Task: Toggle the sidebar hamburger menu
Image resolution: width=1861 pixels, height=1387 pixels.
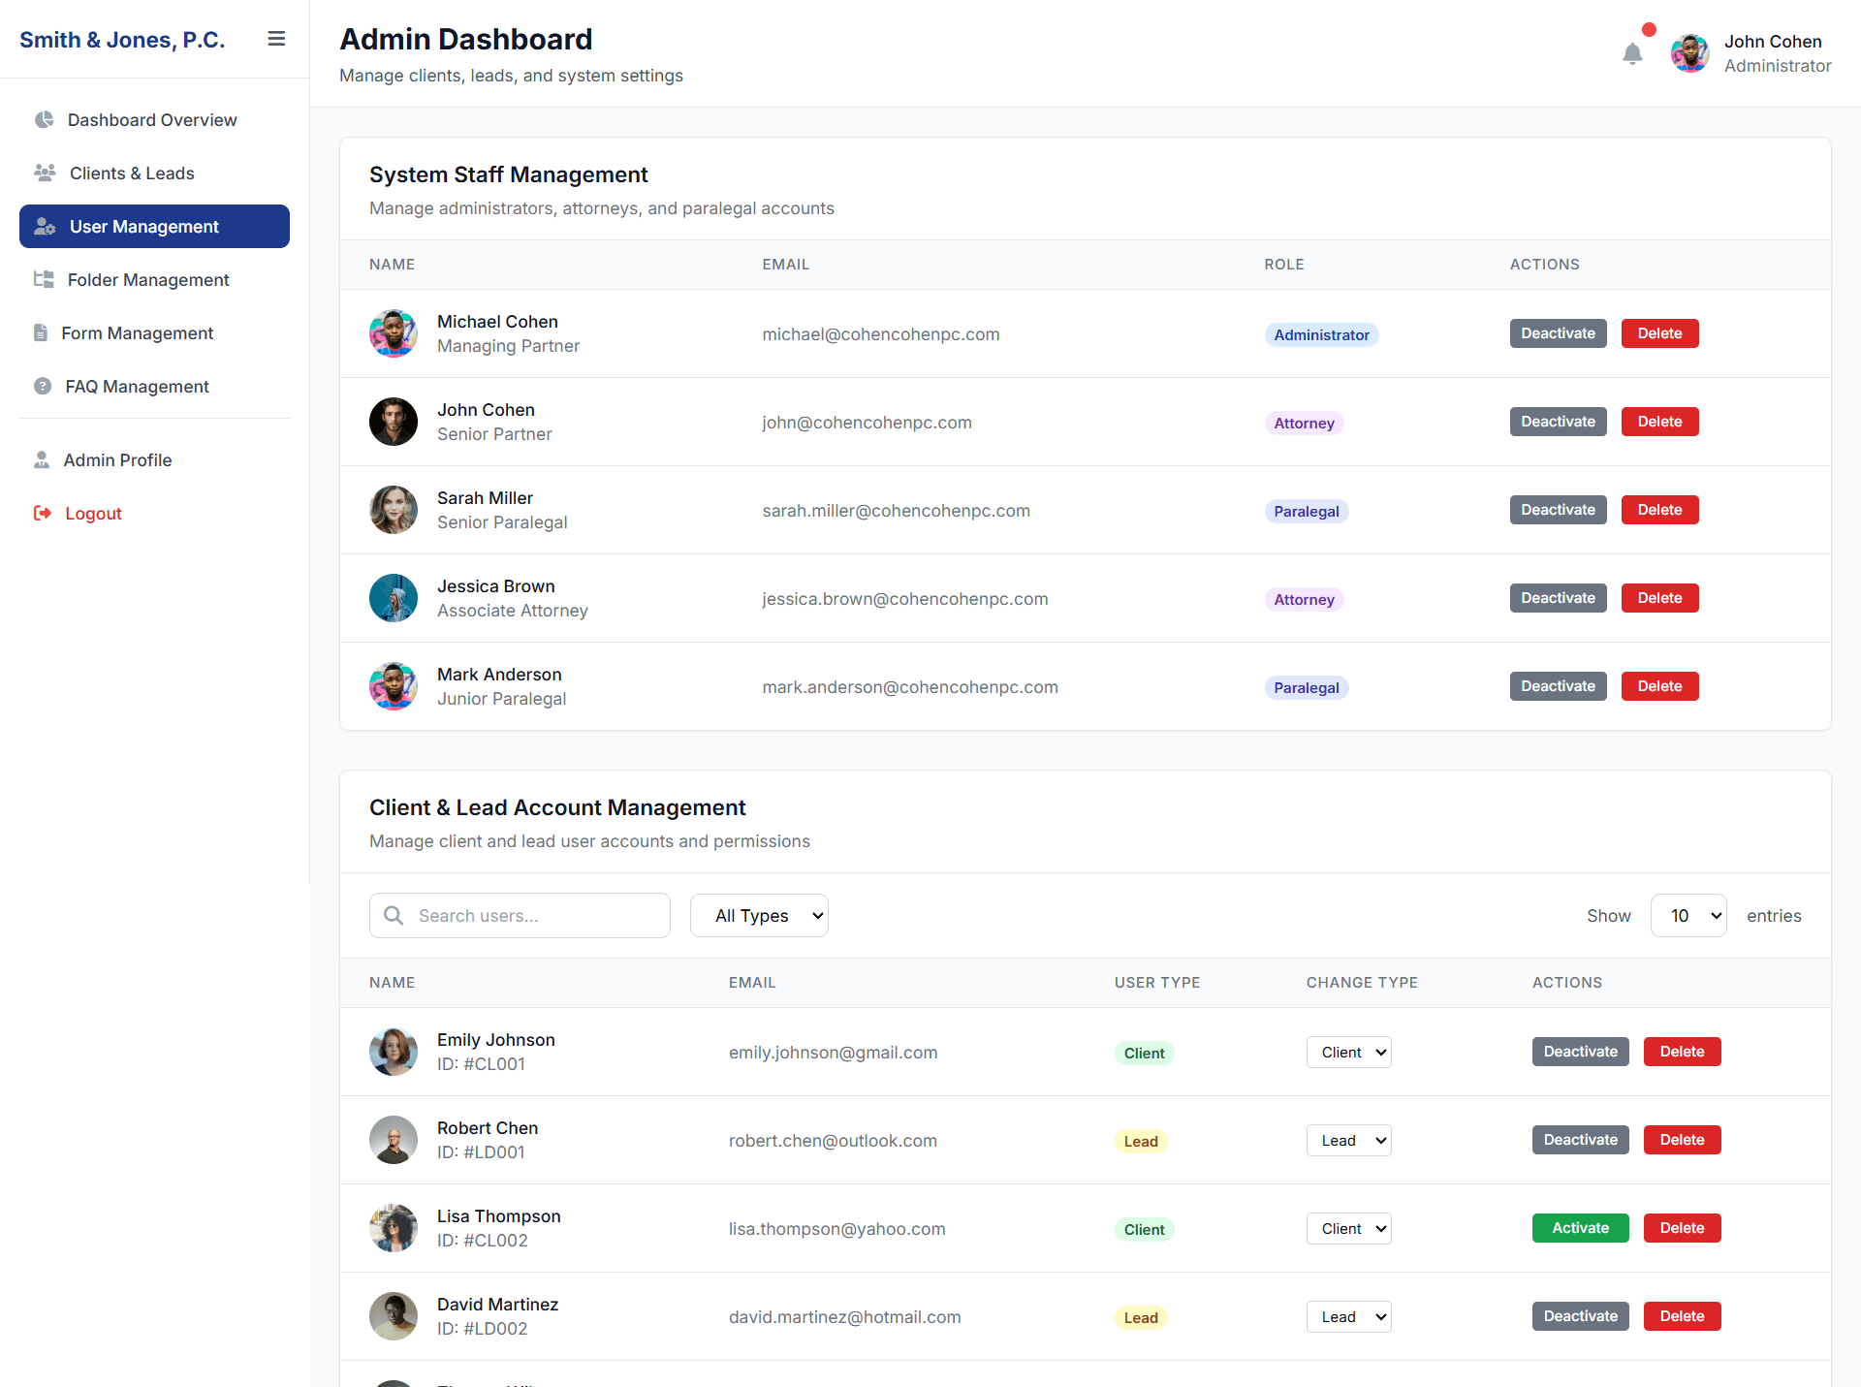Action: coord(276,39)
